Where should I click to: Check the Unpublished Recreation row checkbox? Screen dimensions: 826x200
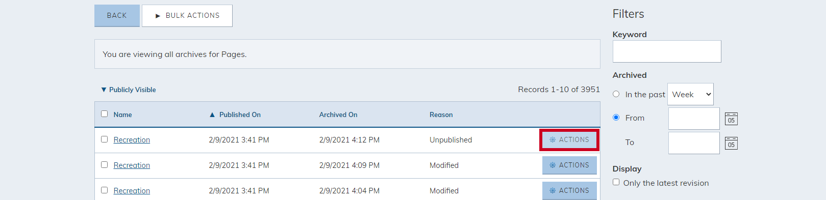tap(105, 139)
